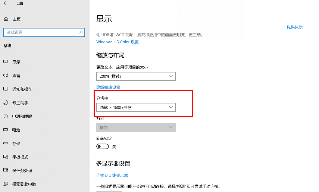Click the 通知和操作 notification icon
The height and width of the screenshot is (192, 319).
click(6, 89)
